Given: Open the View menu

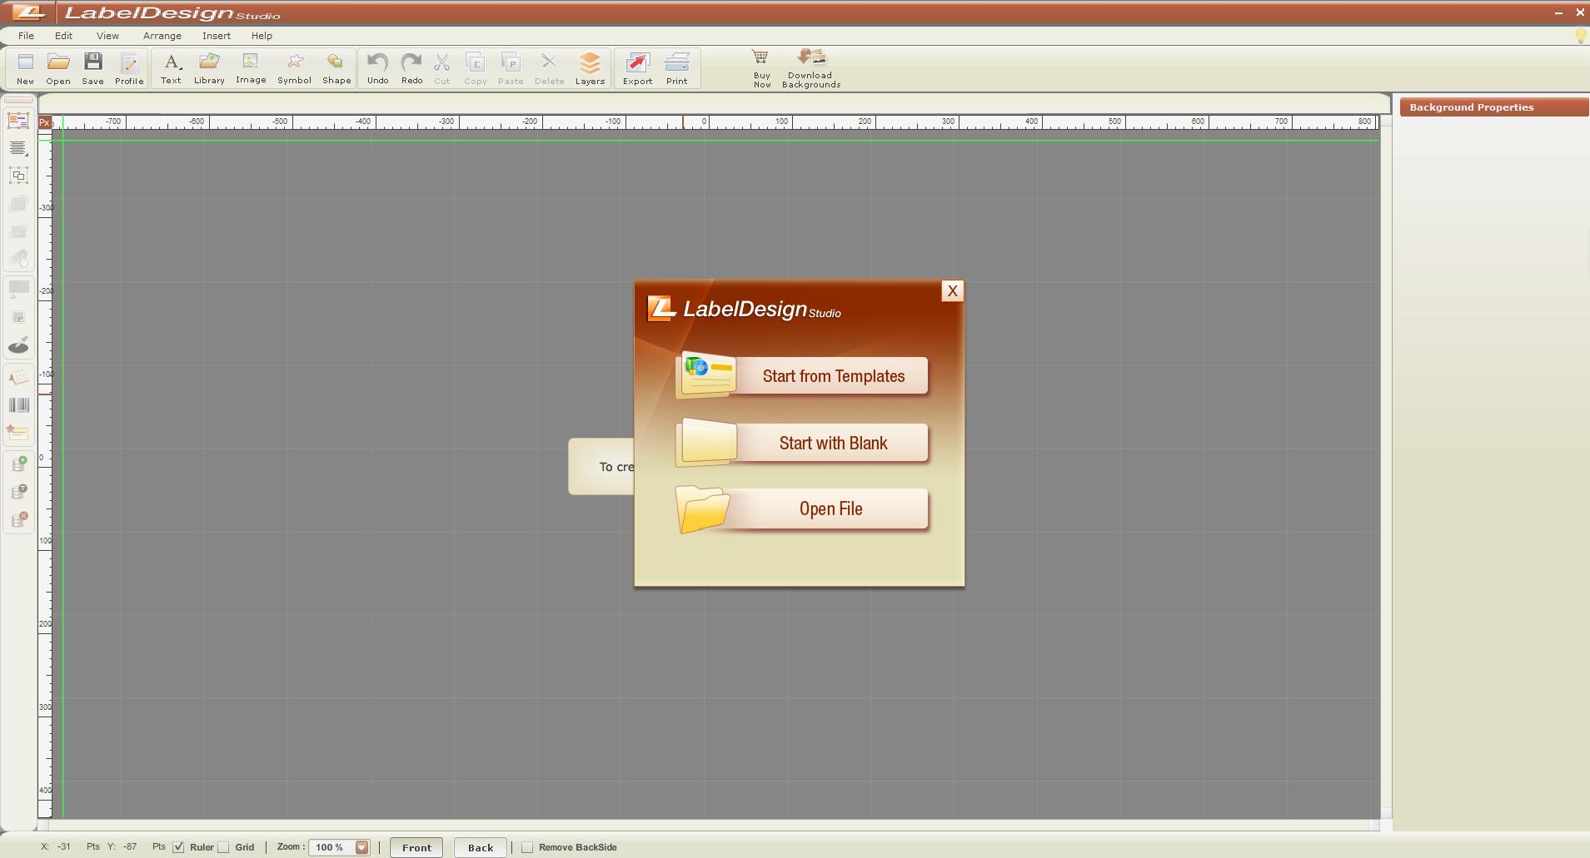Looking at the screenshot, I should pos(107,36).
